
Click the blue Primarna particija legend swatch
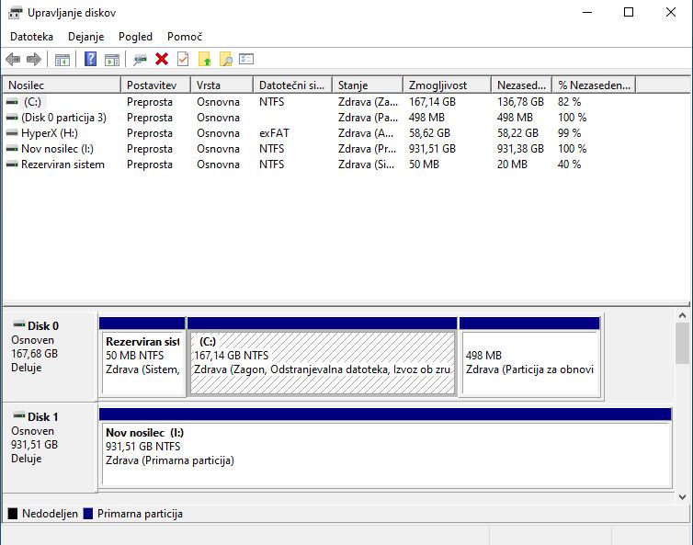tap(88, 513)
